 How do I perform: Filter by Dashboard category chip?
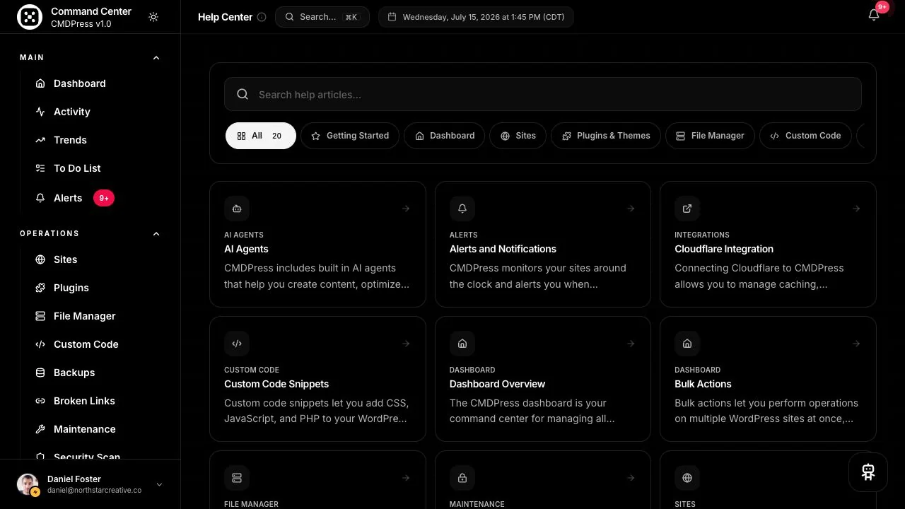click(x=444, y=136)
